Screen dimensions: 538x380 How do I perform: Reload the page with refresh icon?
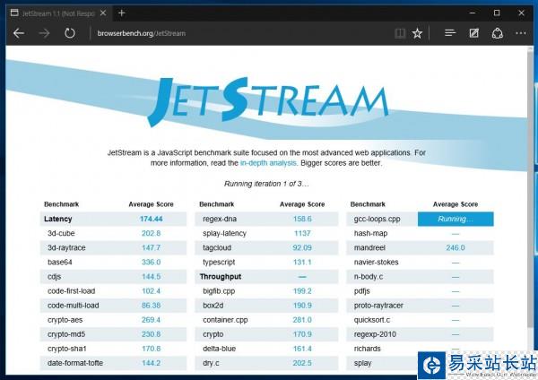[x=70, y=33]
